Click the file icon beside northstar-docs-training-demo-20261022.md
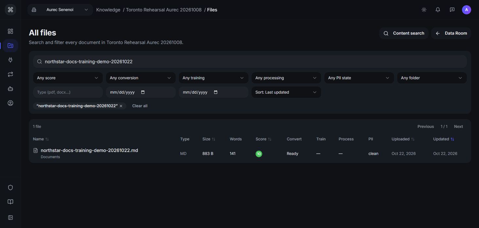 point(36,150)
